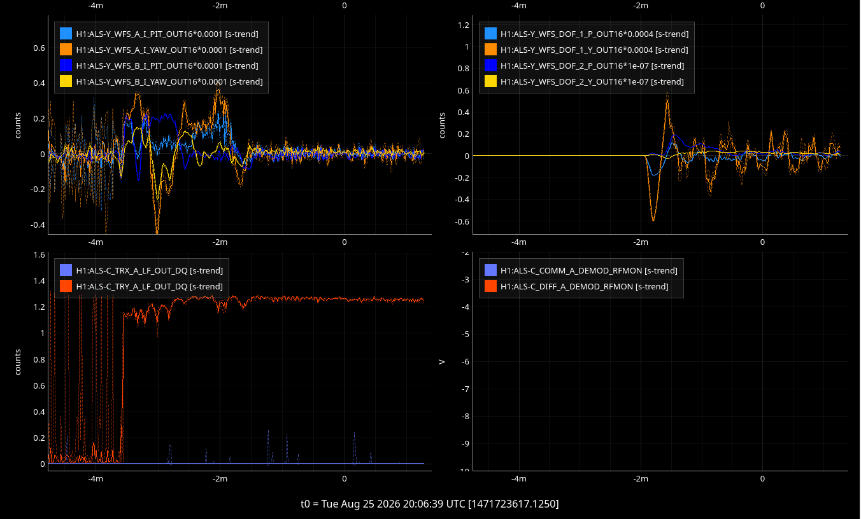Click the orange WFS_A_I_YAW_OUT16 legend swatch
Image resolution: width=861 pixels, height=519 pixels.
coord(66,49)
